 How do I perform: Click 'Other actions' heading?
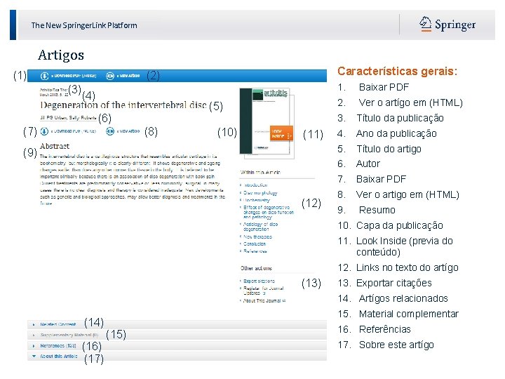[256, 268]
